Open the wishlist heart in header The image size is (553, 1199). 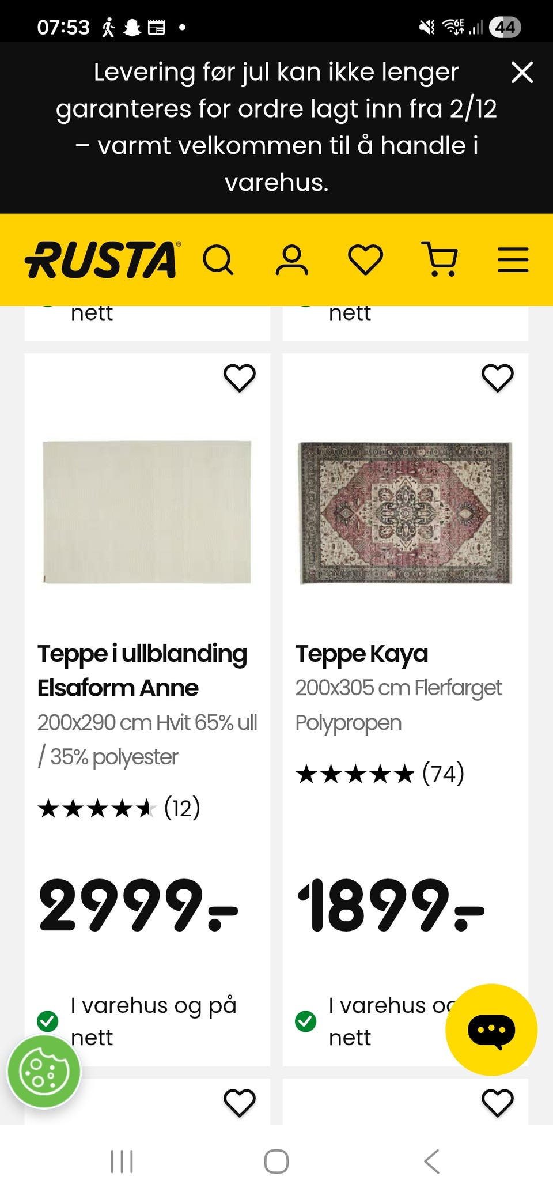pyautogui.click(x=365, y=259)
